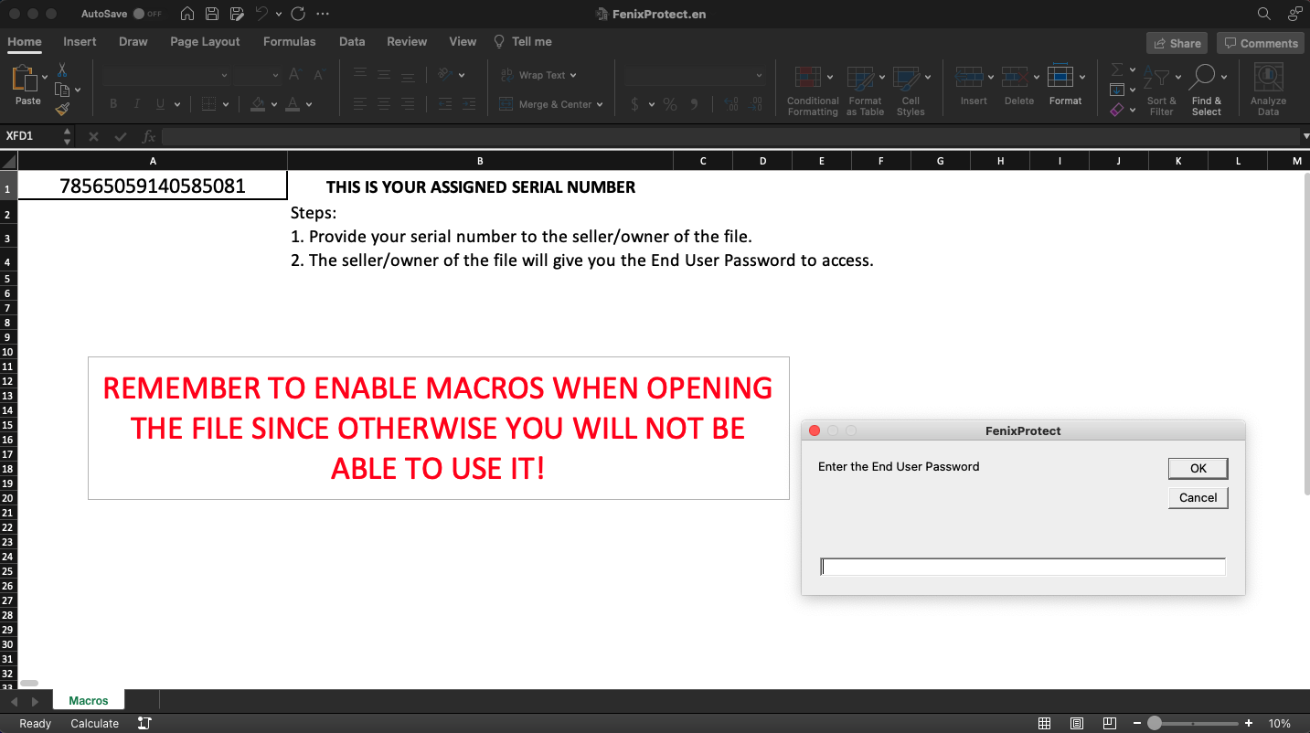Open the collaboration people icon in title bar

pos(1294,14)
